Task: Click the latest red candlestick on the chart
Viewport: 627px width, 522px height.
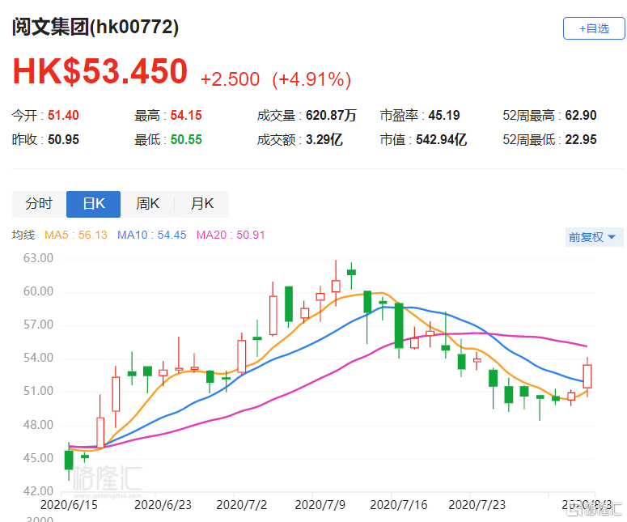Action: (587, 376)
